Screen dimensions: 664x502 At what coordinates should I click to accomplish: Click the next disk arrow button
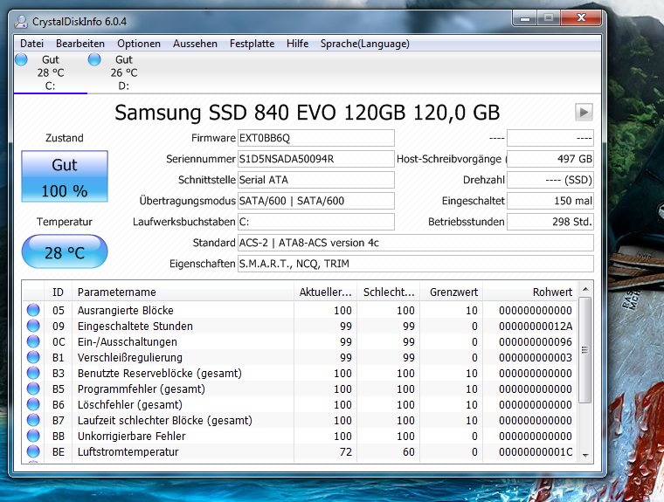(x=584, y=112)
